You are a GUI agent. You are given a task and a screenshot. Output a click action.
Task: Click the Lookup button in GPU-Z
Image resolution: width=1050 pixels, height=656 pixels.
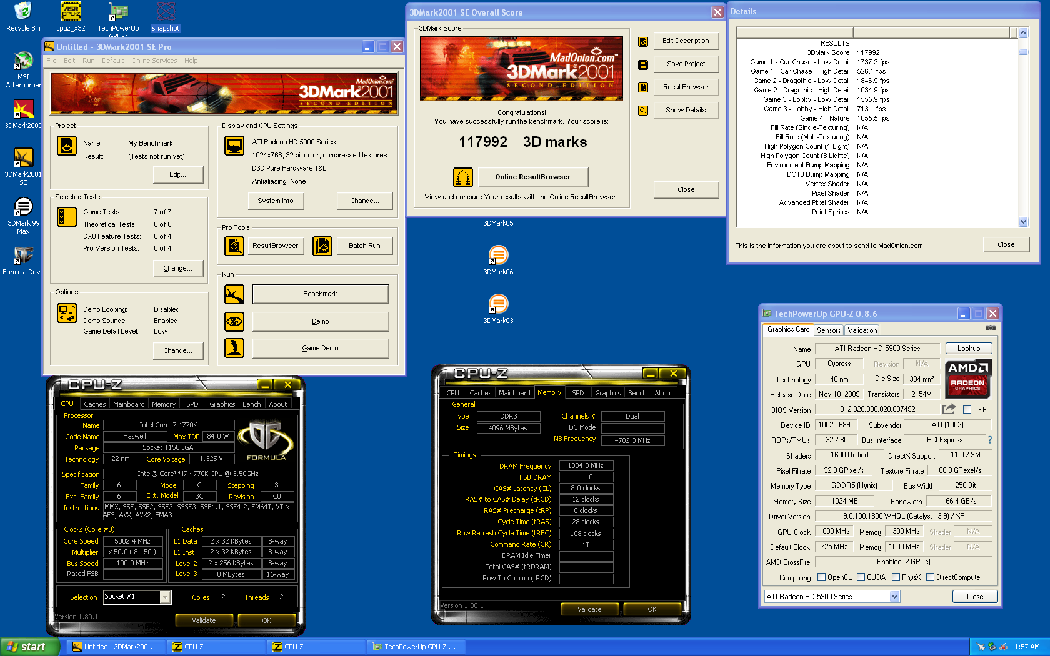pyautogui.click(x=969, y=349)
